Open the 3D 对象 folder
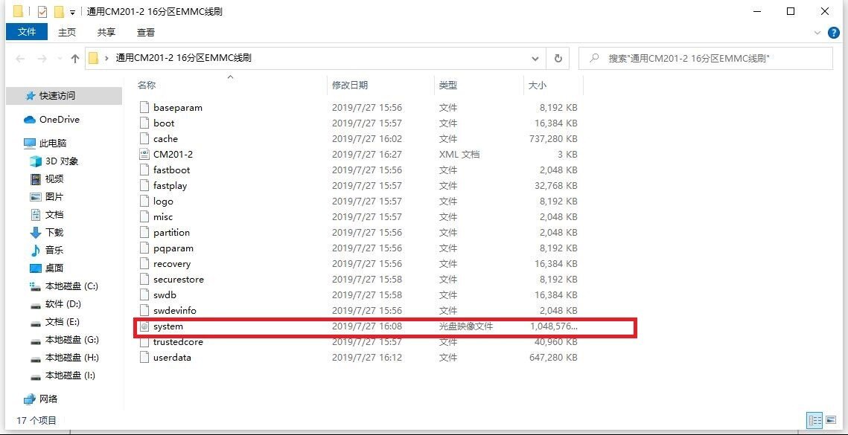Viewport: 848px width, 435px height. pyautogui.click(x=62, y=161)
